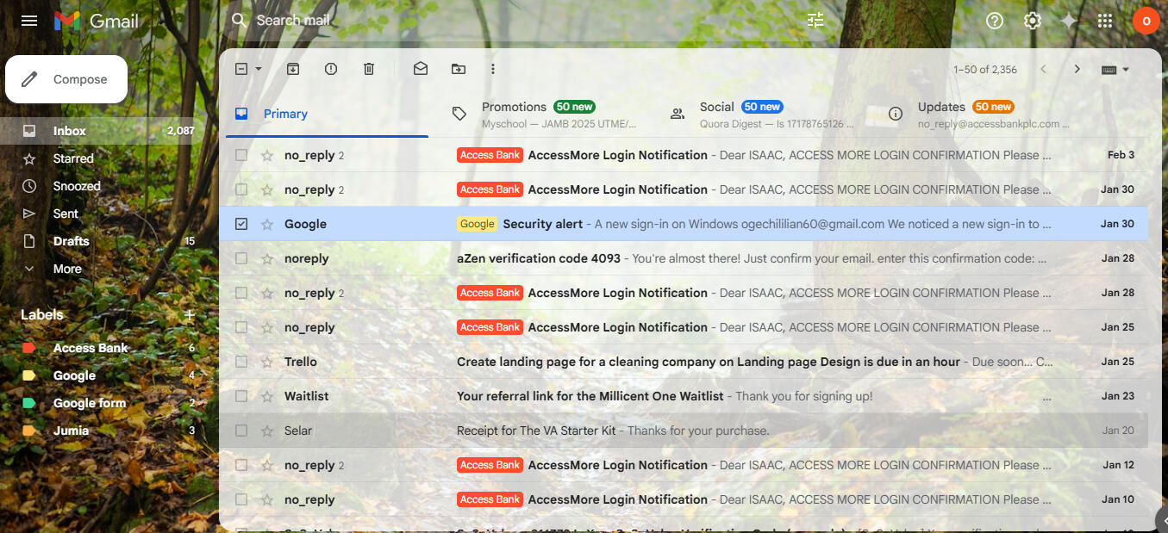Click the Search mail field
Screen dimensions: 1168x533
[517, 21]
